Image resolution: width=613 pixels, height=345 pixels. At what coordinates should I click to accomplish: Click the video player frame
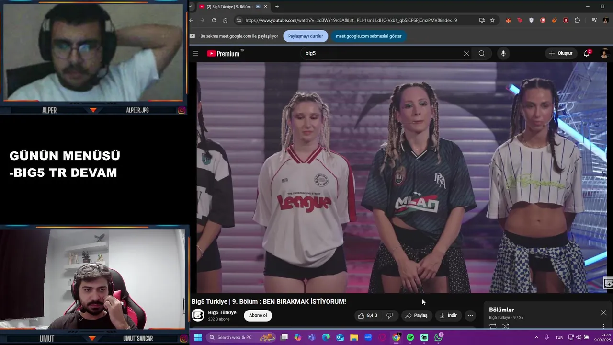pyautogui.click(x=402, y=178)
